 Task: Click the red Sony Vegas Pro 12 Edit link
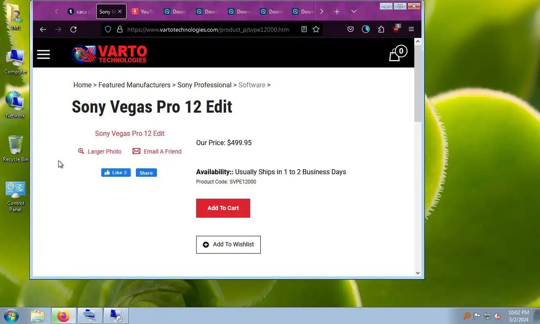pyautogui.click(x=130, y=133)
